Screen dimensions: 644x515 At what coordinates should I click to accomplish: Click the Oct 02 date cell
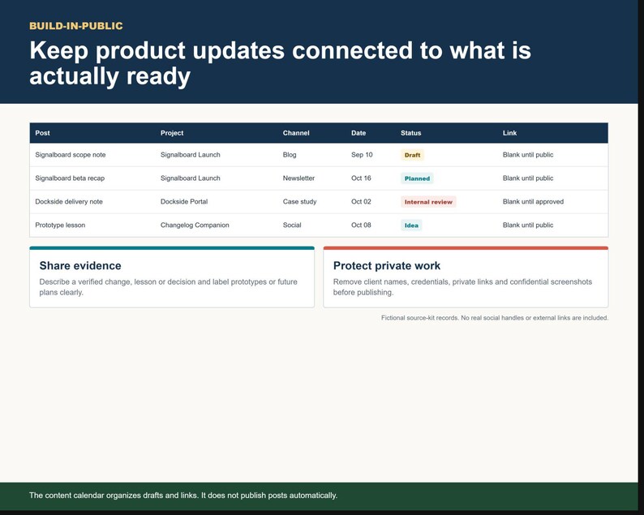[x=361, y=202]
